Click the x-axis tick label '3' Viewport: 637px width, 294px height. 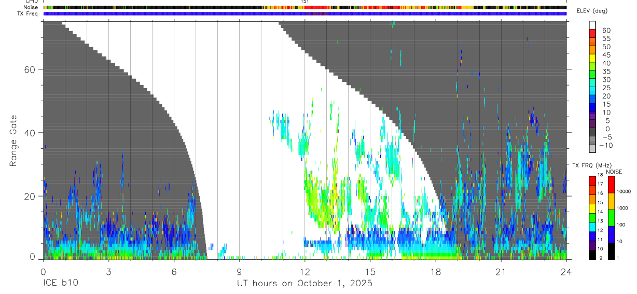108,272
